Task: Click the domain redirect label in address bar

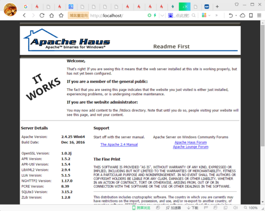Action: [x=78, y=15]
